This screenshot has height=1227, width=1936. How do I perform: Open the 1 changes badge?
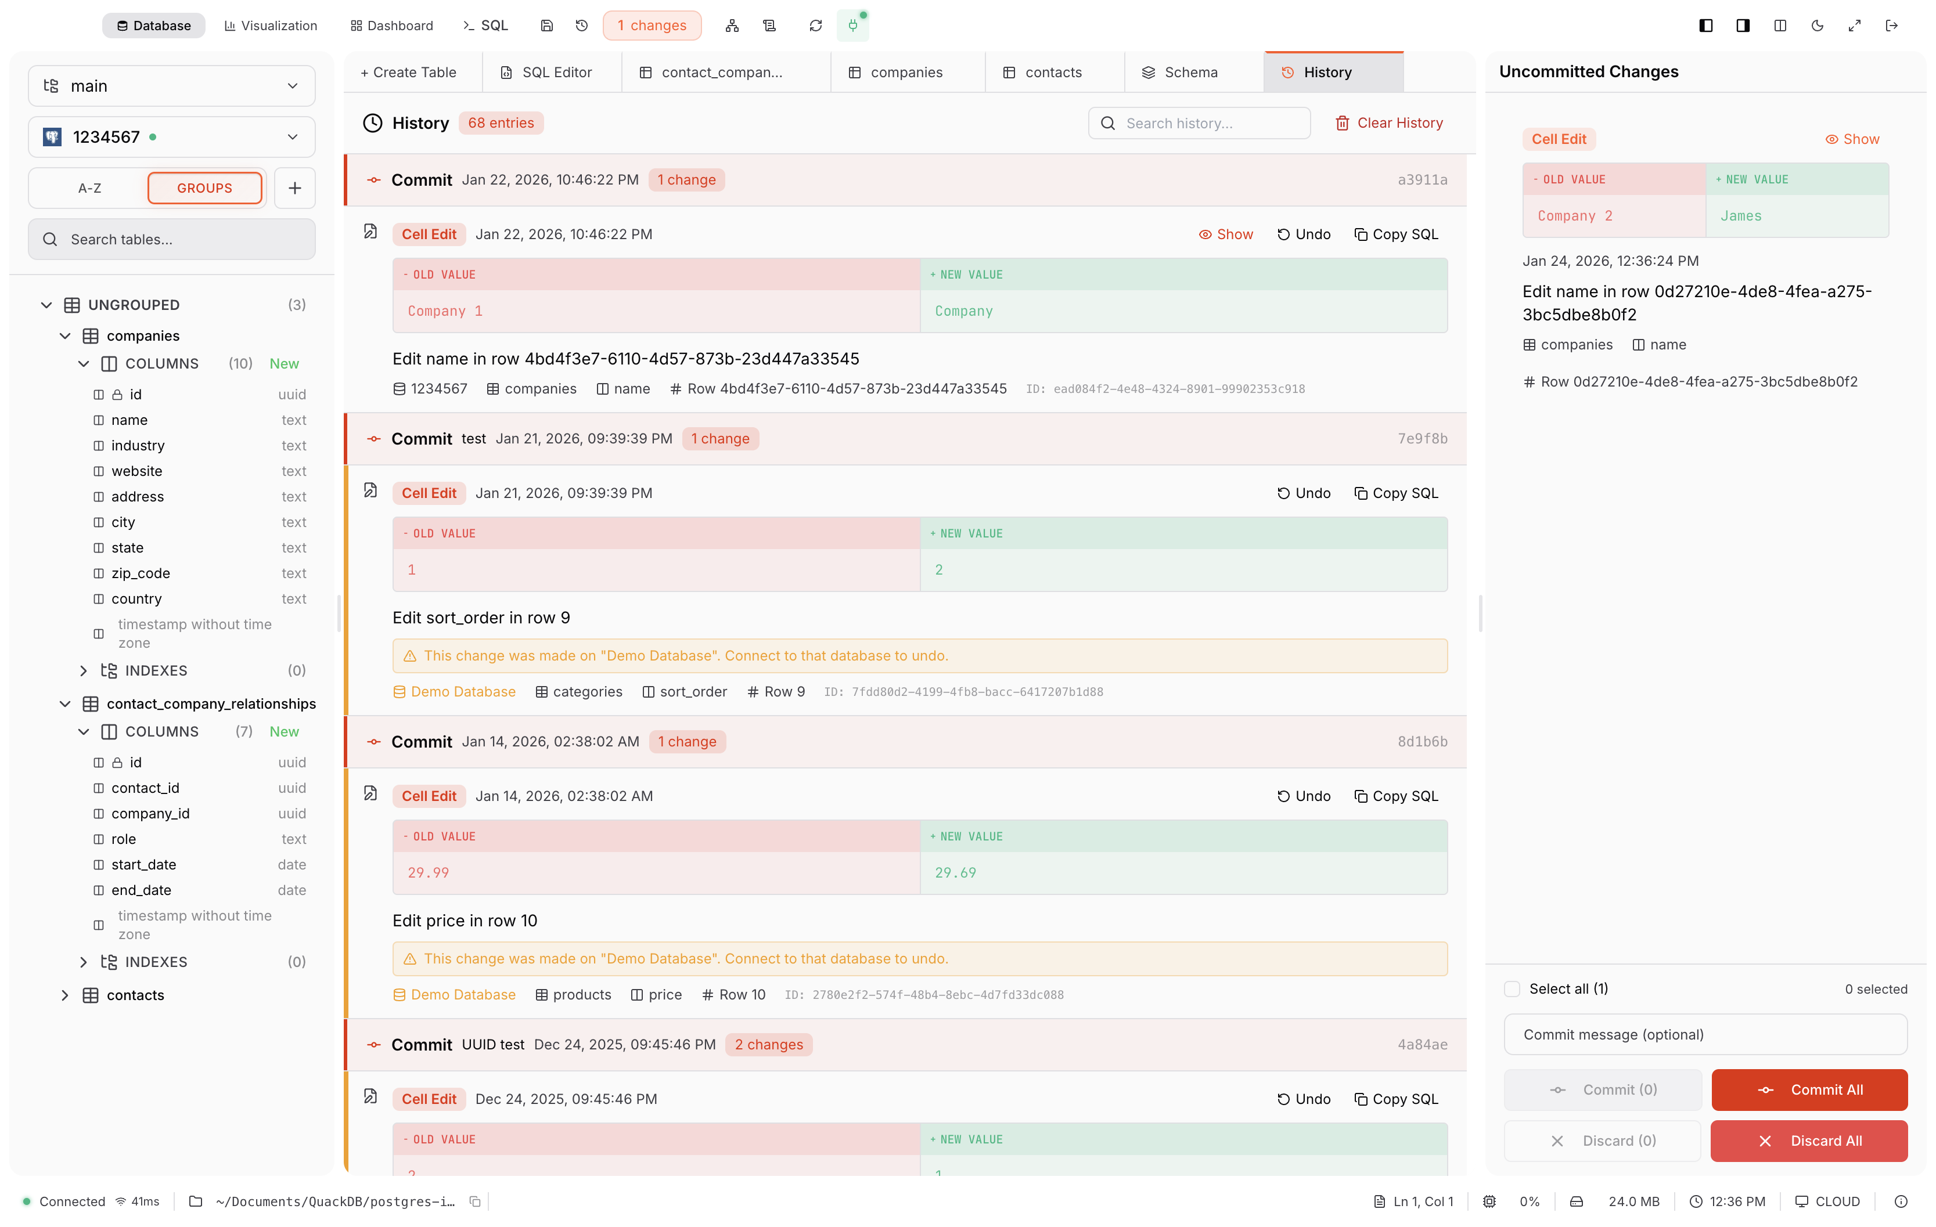[x=652, y=26]
